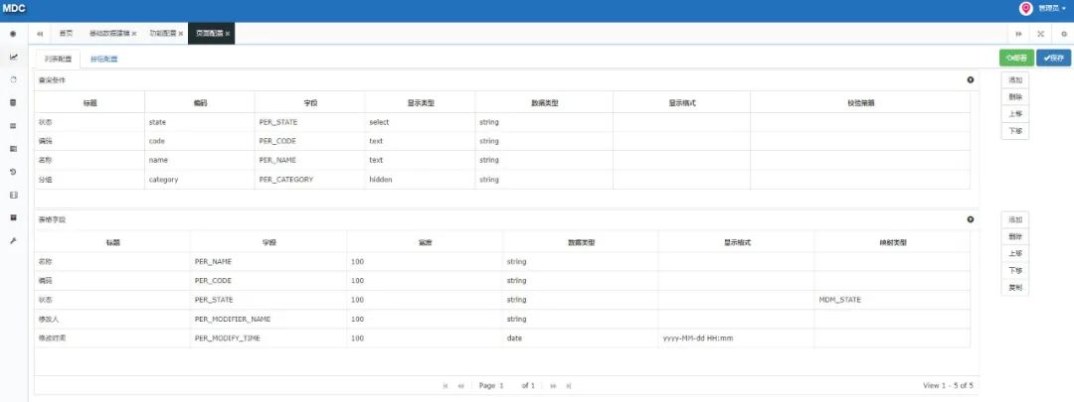
Task: Click the page number input field
Action: (507, 385)
